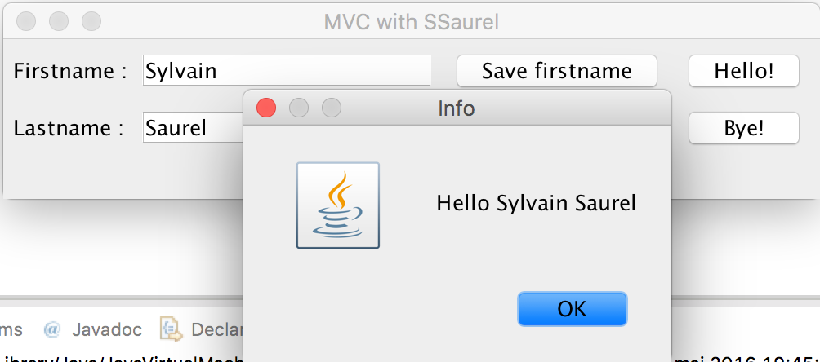Click the Java coffee cup icon
The height and width of the screenshot is (362, 820).
pyautogui.click(x=338, y=205)
